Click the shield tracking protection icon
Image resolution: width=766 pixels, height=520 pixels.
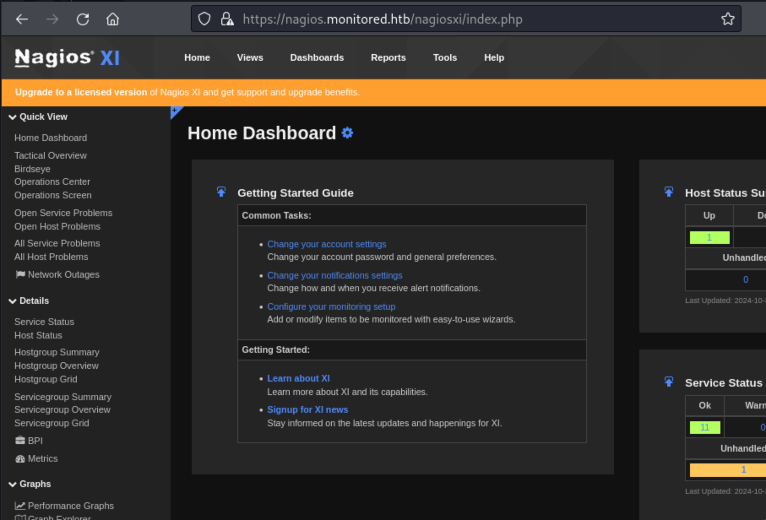pyautogui.click(x=204, y=19)
